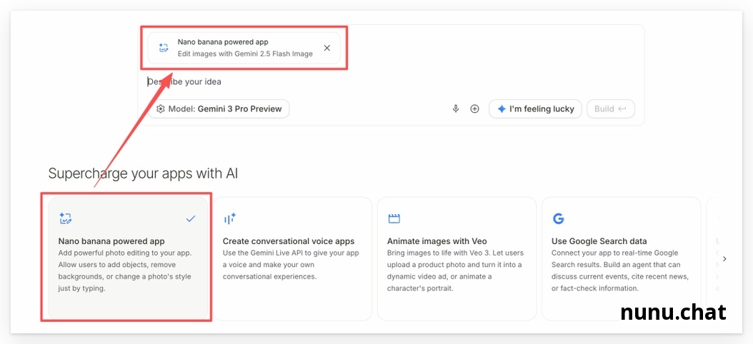Click the clapperboard icon on Veo card

(x=394, y=219)
